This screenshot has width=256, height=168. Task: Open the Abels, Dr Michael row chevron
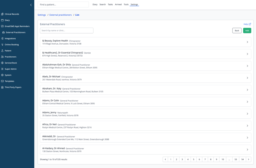247,78
